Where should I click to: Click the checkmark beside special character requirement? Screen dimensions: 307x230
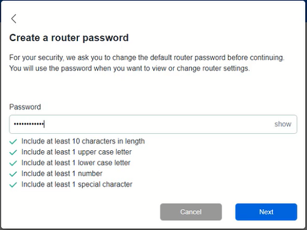tap(13, 185)
